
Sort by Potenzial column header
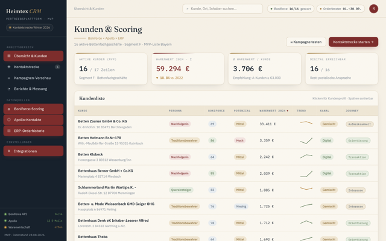tap(242, 111)
